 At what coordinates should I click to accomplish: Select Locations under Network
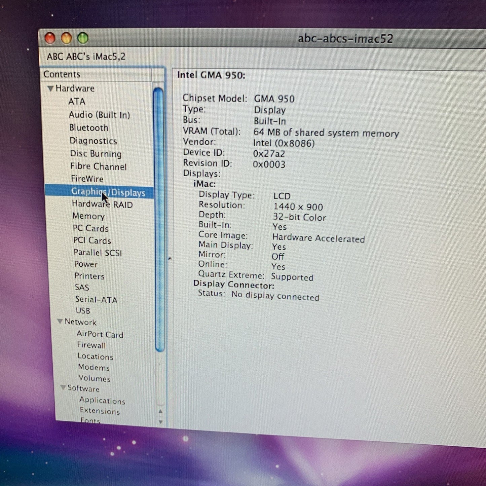pos(96,356)
